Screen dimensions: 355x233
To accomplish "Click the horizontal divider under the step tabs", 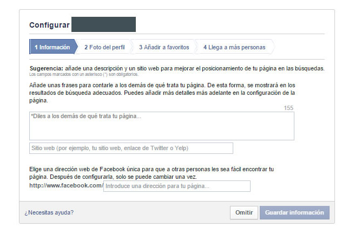I will (177, 60).
